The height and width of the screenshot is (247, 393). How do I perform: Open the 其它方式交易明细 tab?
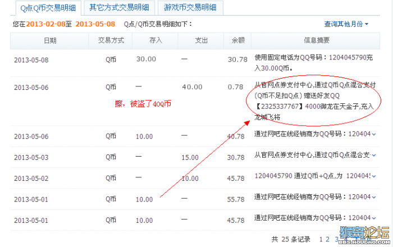pyautogui.click(x=119, y=8)
